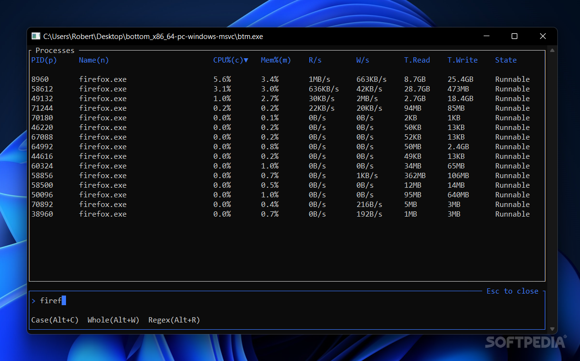Image resolution: width=580 pixels, height=361 pixels.
Task: Close the btm.exe terminal window
Action: click(x=543, y=36)
